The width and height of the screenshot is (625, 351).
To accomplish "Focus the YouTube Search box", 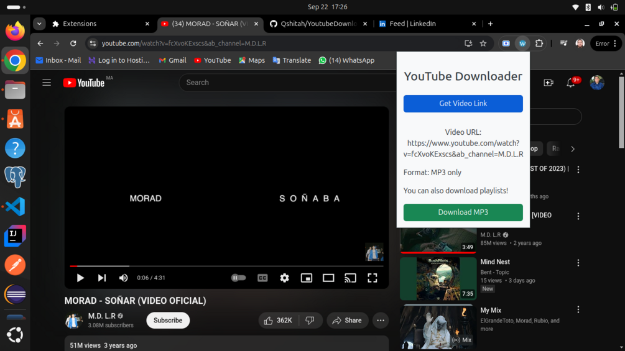I will click(x=288, y=83).
